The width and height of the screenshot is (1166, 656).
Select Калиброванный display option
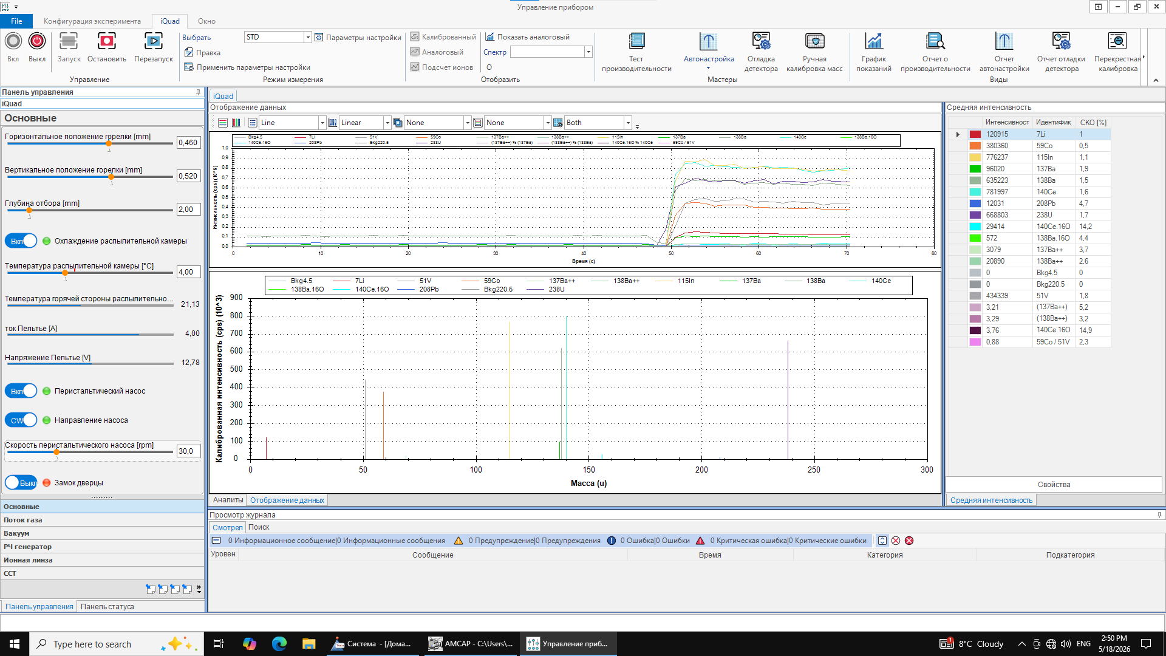pyautogui.click(x=443, y=37)
